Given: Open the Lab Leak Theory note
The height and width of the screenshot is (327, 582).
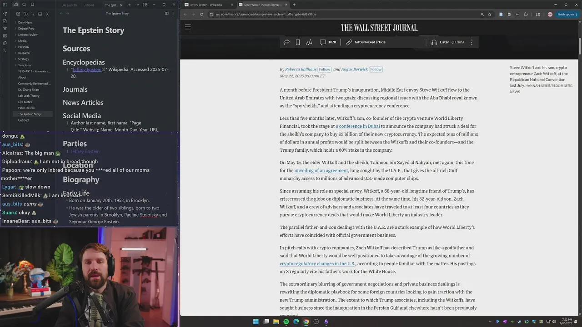Looking at the screenshot, I should click(29, 96).
